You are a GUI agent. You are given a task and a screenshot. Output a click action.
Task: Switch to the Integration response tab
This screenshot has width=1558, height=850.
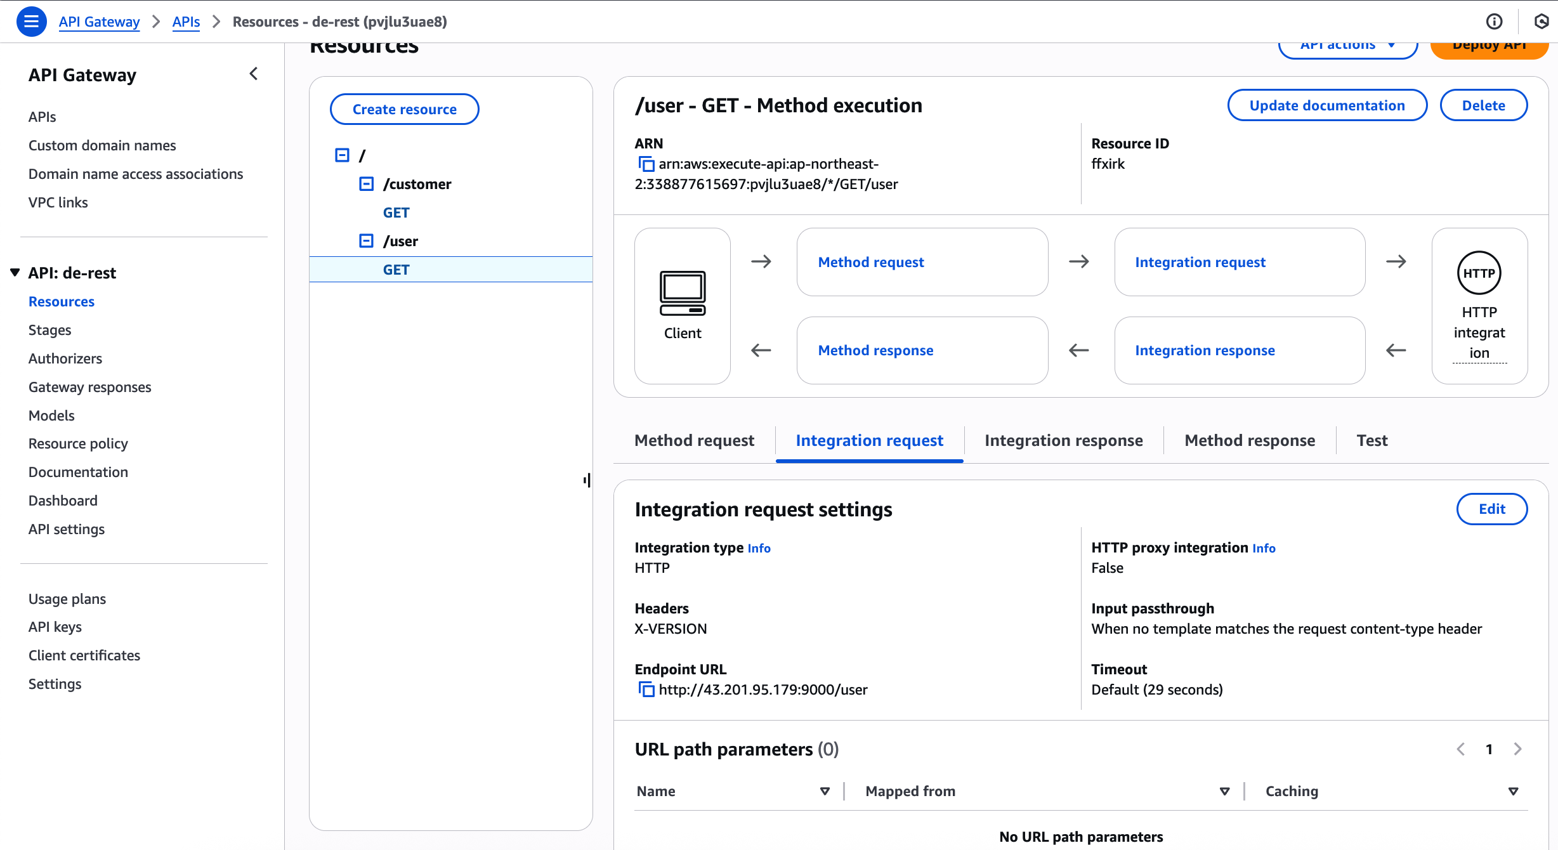pos(1063,440)
